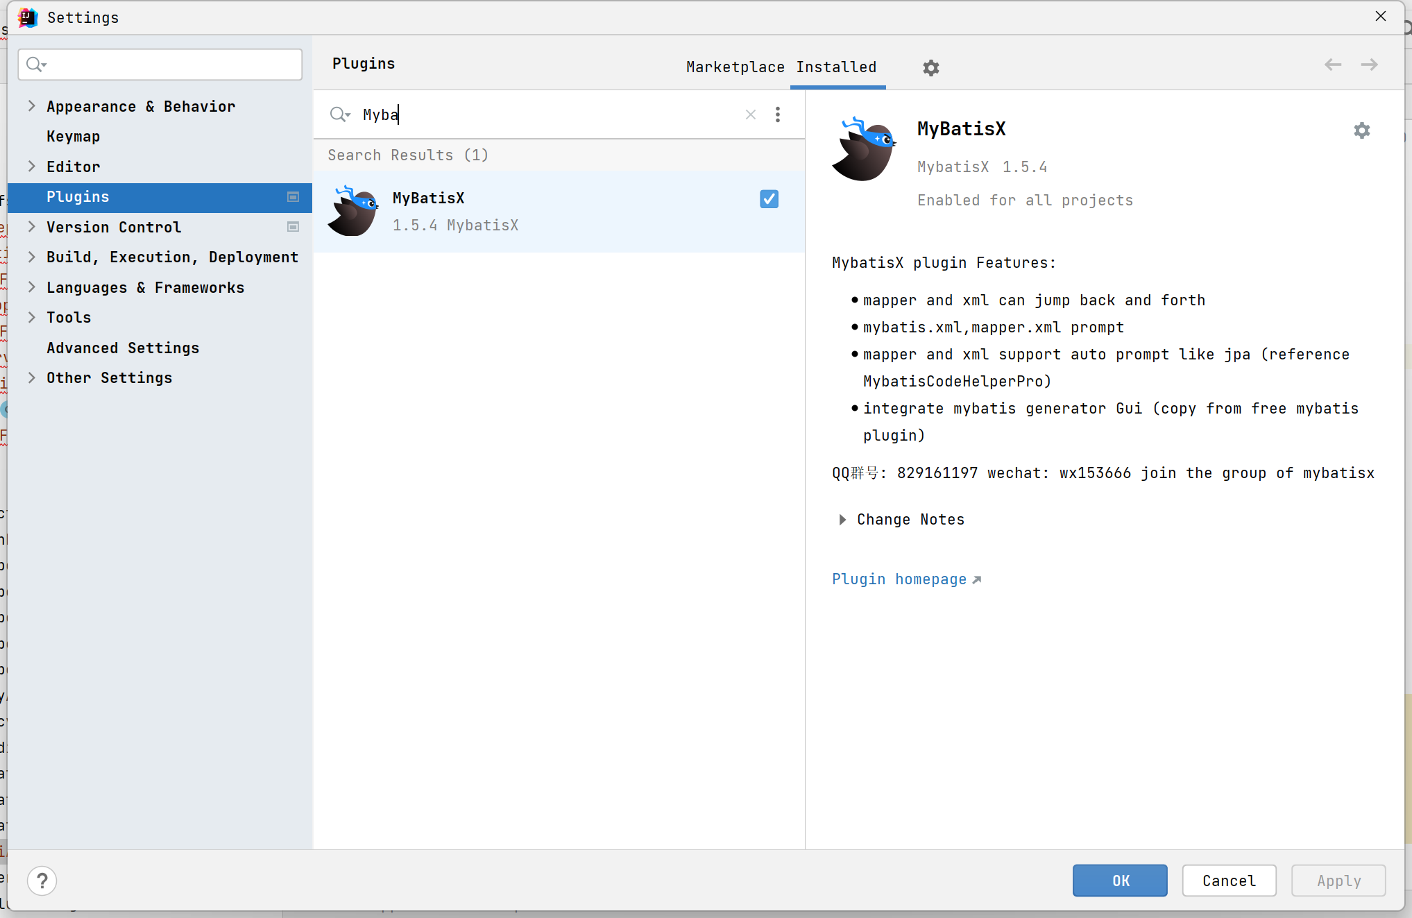This screenshot has height=918, width=1412.
Task: Click the MyBatisX title in details
Action: point(961,129)
